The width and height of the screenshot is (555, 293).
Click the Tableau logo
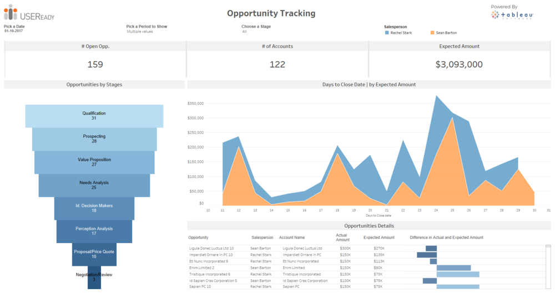click(512, 15)
